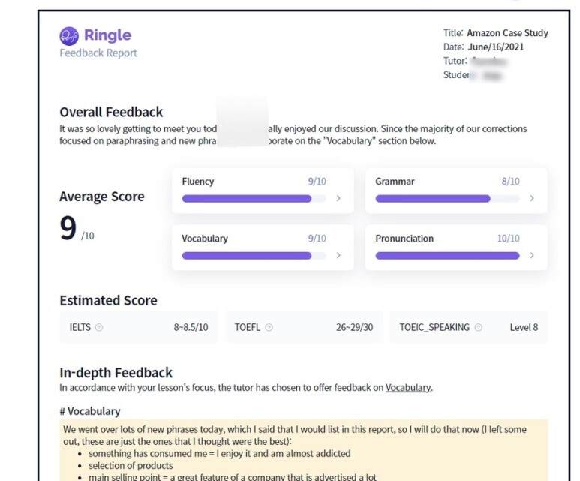
Task: Click the 'main selling point' bullet
Action: point(233,477)
